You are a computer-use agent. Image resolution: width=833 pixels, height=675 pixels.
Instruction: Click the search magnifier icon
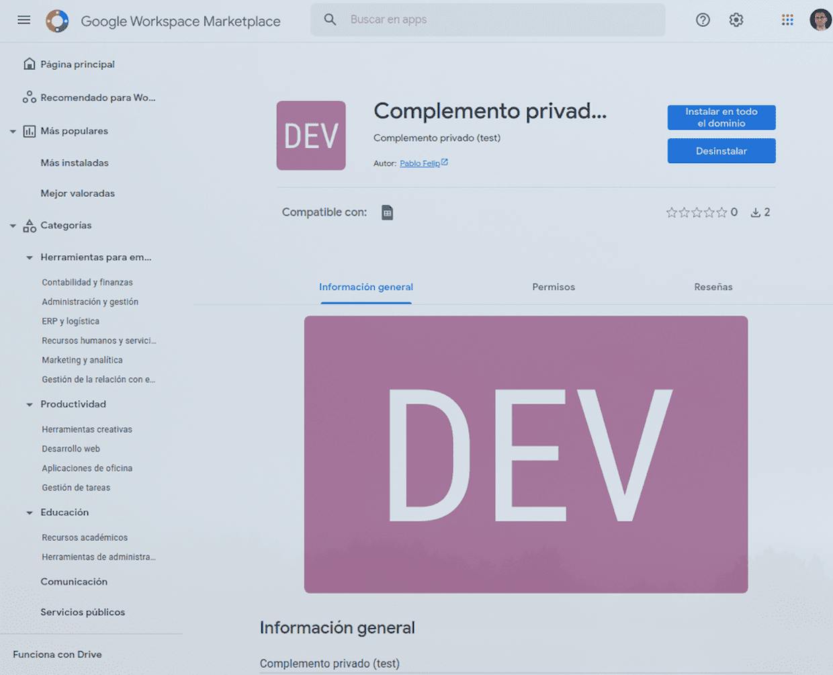[x=330, y=19]
